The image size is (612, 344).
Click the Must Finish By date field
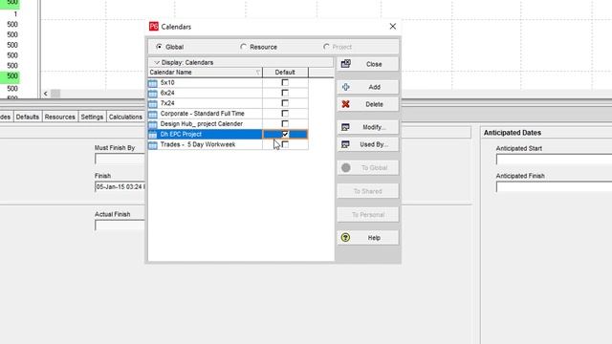point(120,159)
